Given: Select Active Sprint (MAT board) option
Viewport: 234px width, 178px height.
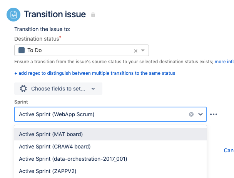Looking at the screenshot, I should 51,134.
